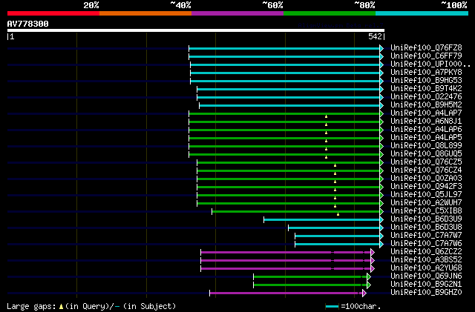Select the UniRef100_A2WUH7 subject name
This screenshot has height=312, width=475.
(426, 203)
